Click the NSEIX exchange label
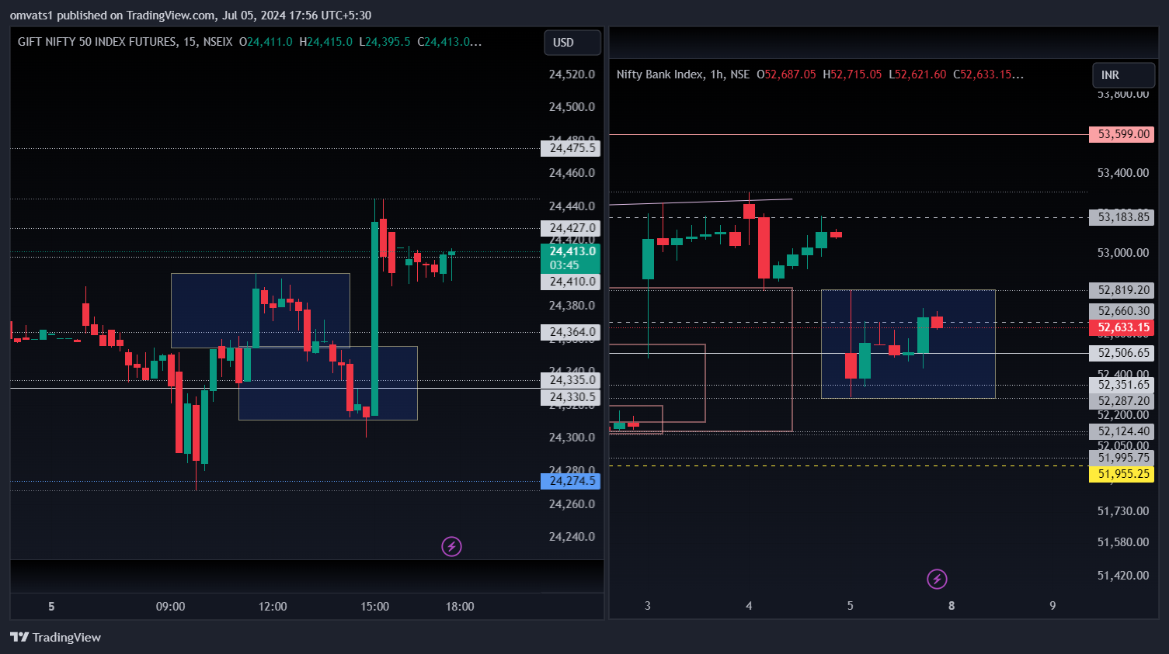Image resolution: width=1169 pixels, height=654 pixels. pyautogui.click(x=217, y=42)
